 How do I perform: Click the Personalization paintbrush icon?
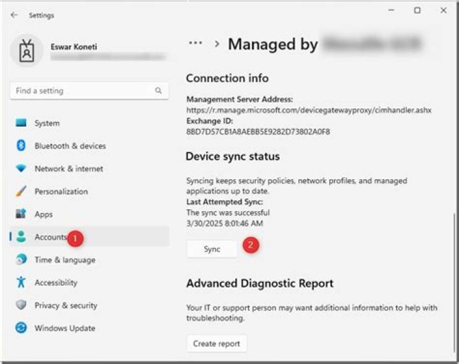tap(21, 191)
